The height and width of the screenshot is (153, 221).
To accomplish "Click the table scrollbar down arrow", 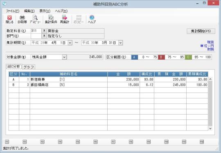I will [x=210, y=128].
